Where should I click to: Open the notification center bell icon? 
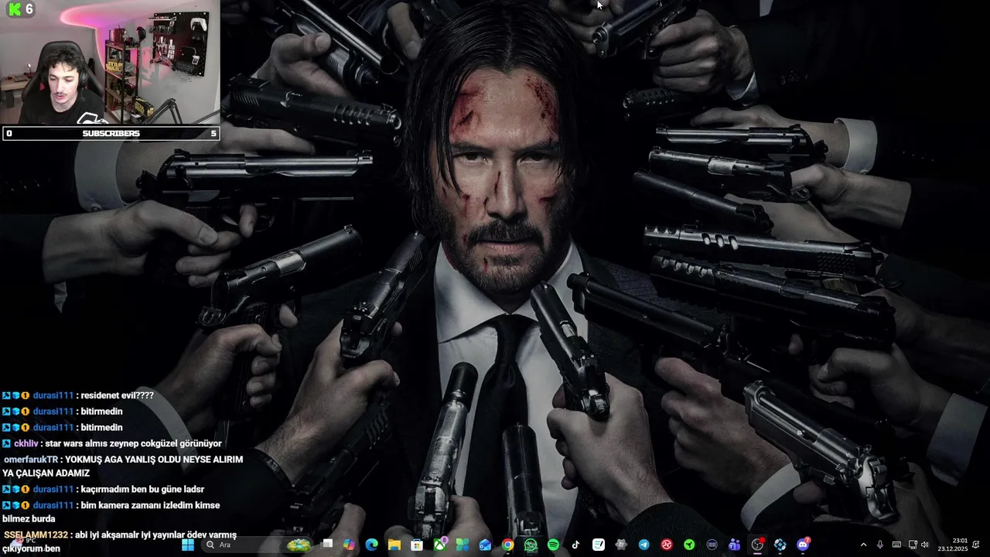point(976,545)
